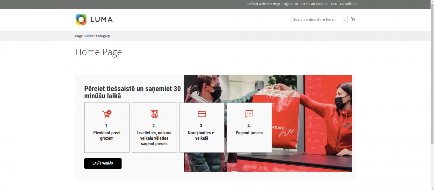Expand the USD - US Dollar currency dropdown
Screen dimensions: 434x190
coord(344,4)
